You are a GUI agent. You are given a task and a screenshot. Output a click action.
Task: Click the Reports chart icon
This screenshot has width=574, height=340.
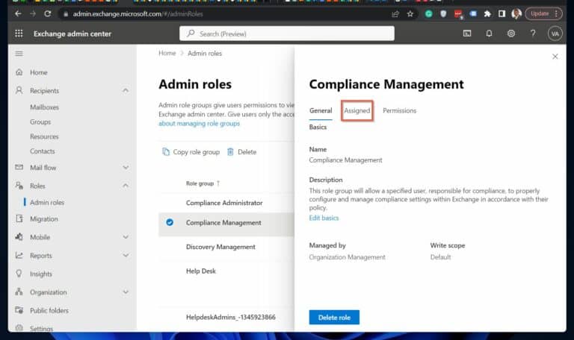click(x=19, y=255)
